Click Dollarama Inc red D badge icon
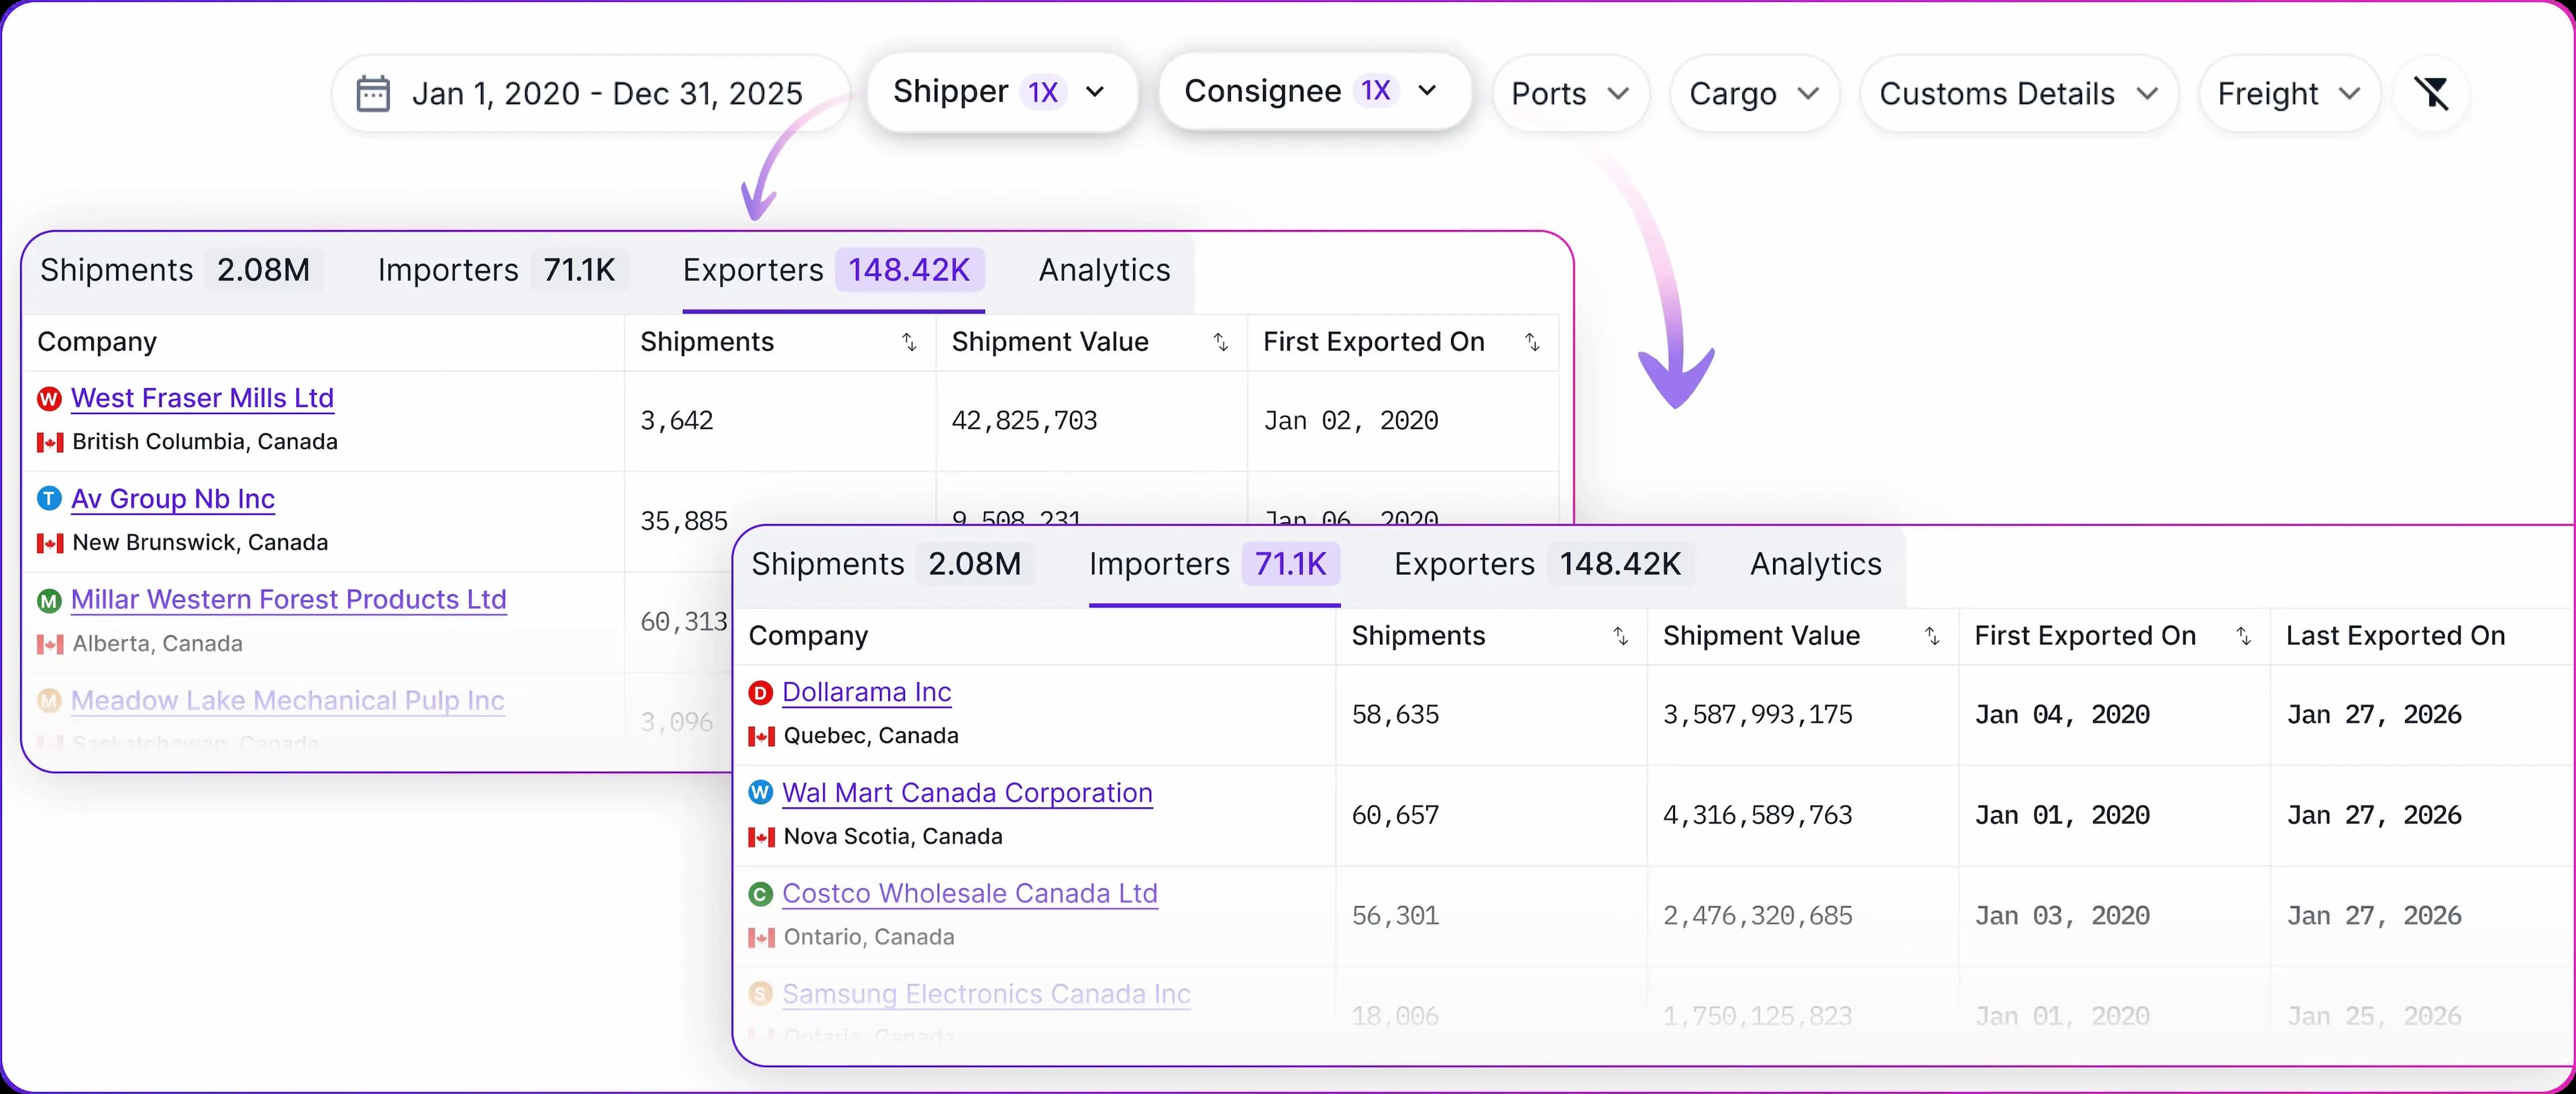The width and height of the screenshot is (2576, 1094). click(x=760, y=693)
